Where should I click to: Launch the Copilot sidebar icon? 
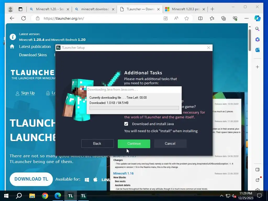click(x=258, y=18)
